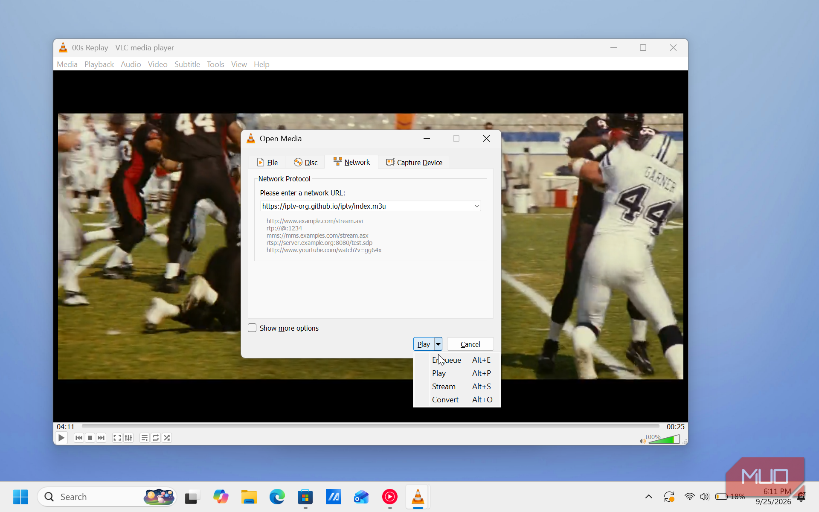Open the Tools menu

215,64
